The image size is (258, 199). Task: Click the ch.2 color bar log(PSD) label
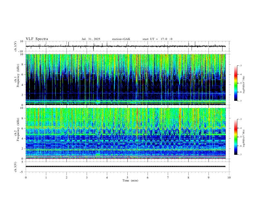click(x=244, y=139)
